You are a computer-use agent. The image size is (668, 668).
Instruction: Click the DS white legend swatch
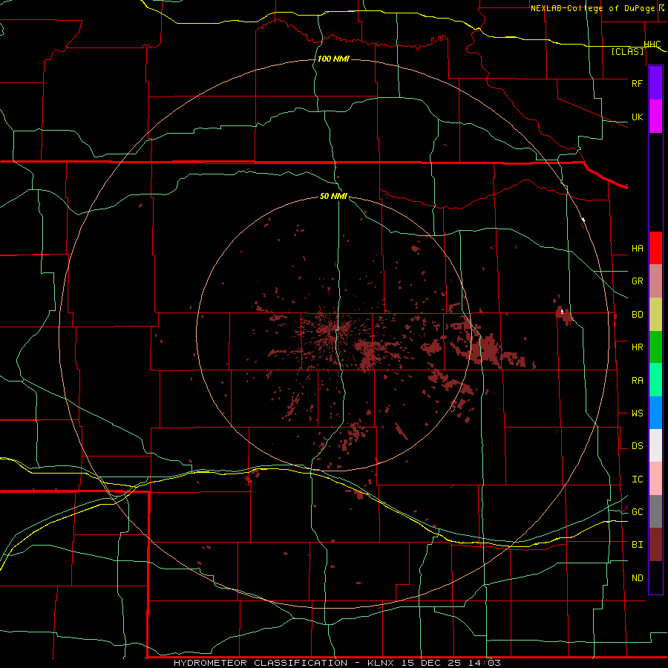pyautogui.click(x=655, y=445)
